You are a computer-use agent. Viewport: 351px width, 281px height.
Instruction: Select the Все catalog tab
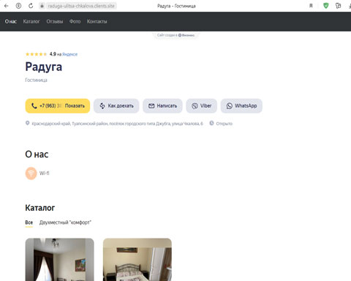pos(29,222)
